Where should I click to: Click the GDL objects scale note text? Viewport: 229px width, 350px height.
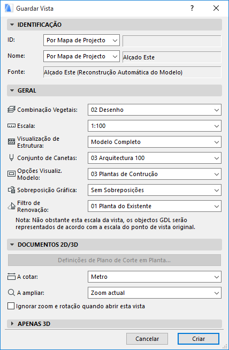105,224
